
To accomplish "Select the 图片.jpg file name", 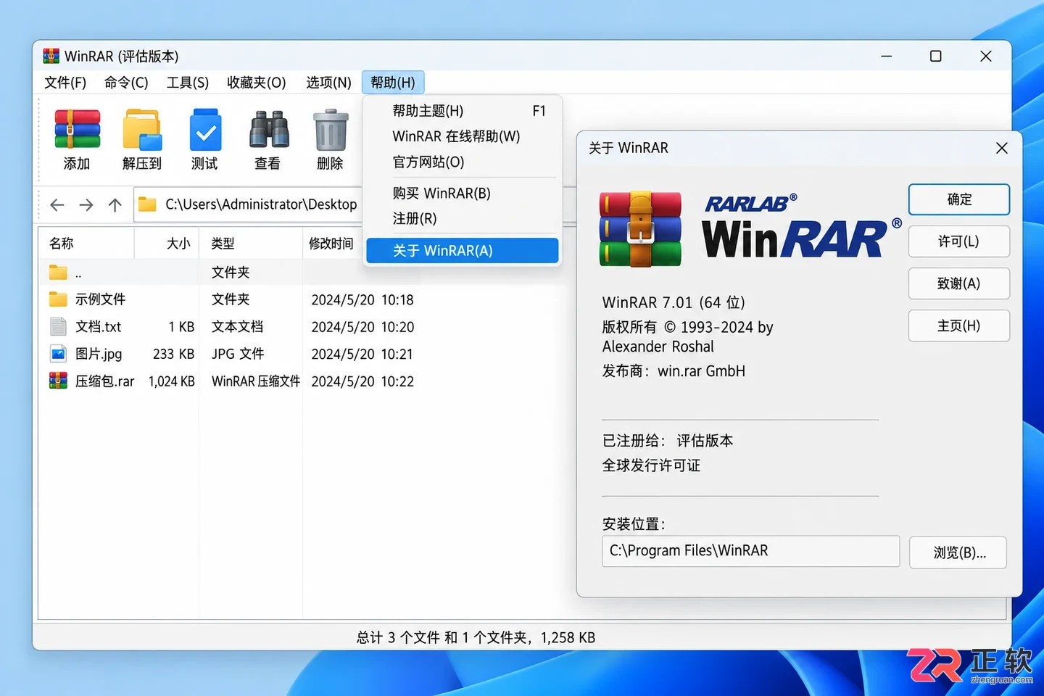I will pyautogui.click(x=99, y=354).
